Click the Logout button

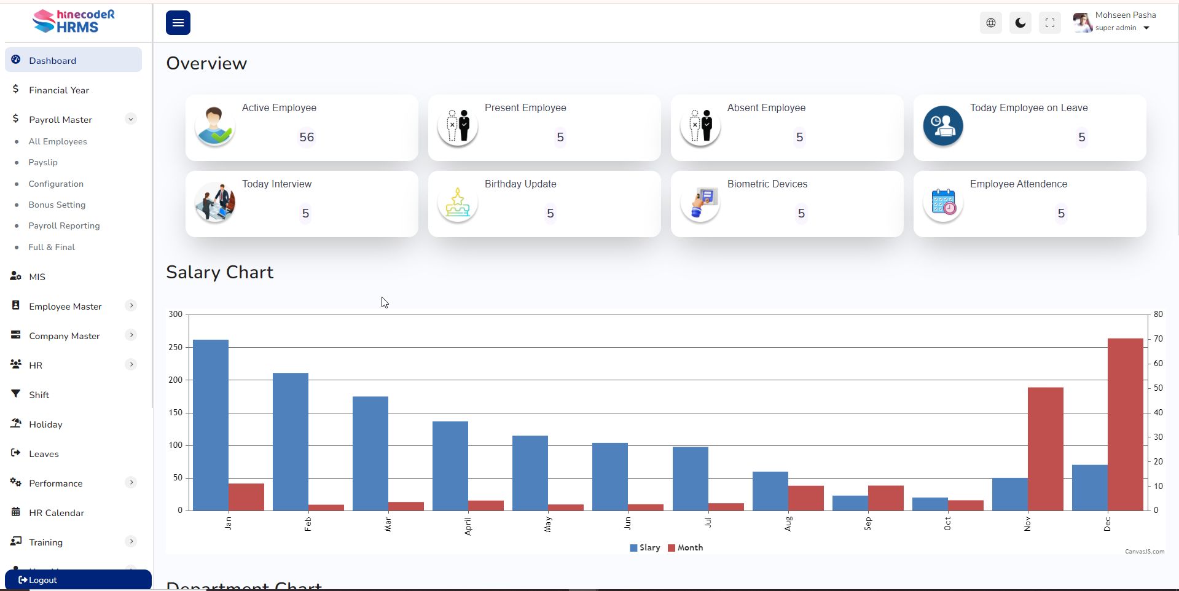point(78,579)
